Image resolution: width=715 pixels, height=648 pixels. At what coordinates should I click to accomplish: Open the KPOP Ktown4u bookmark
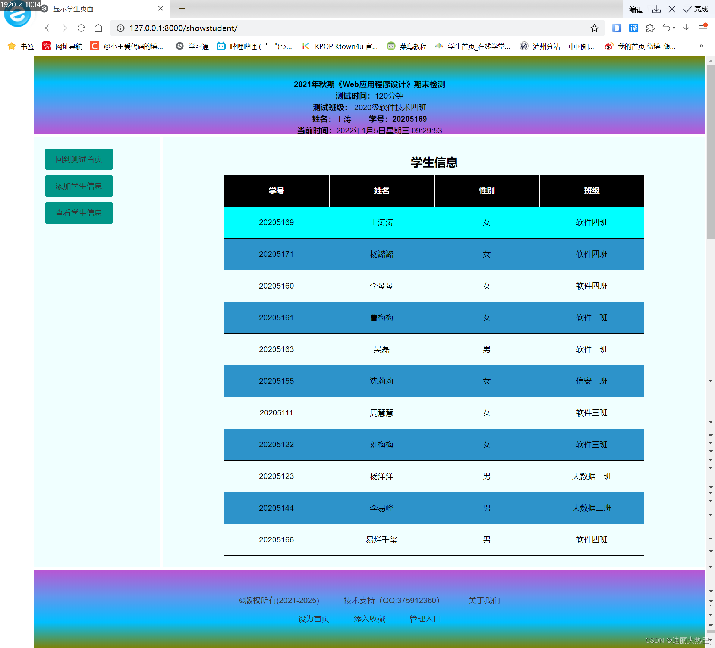pyautogui.click(x=340, y=46)
